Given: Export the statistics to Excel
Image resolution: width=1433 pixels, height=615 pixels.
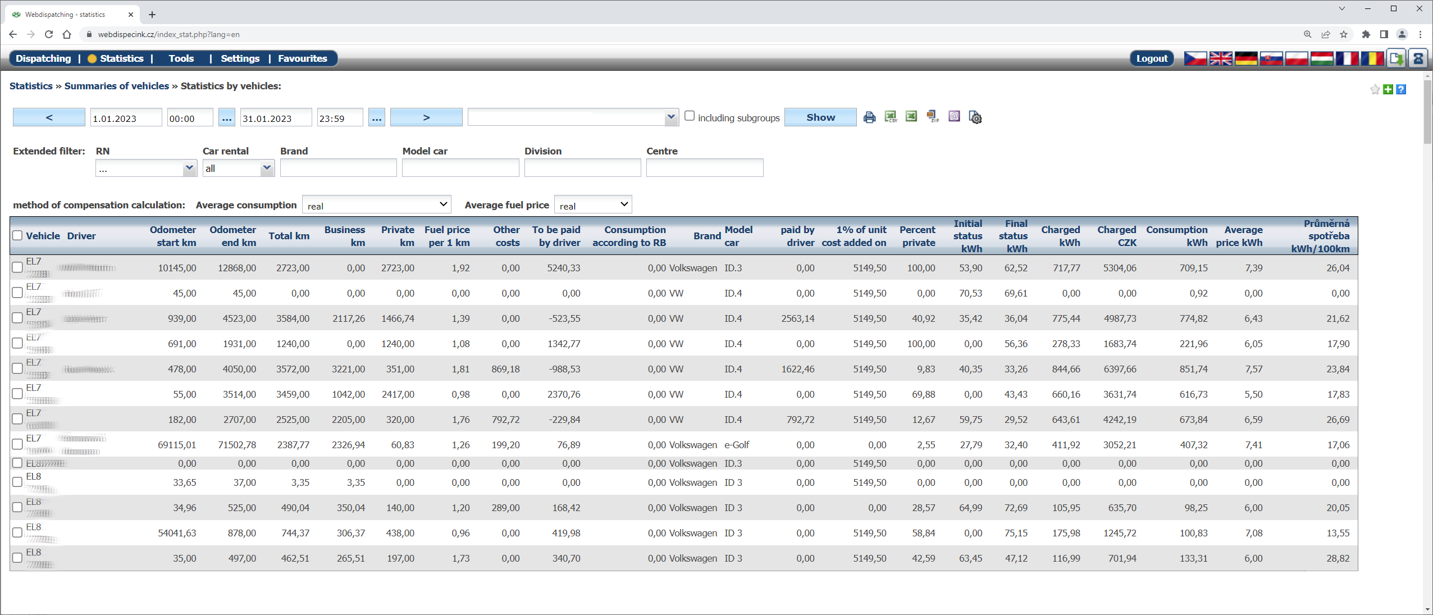Looking at the screenshot, I should 911,117.
